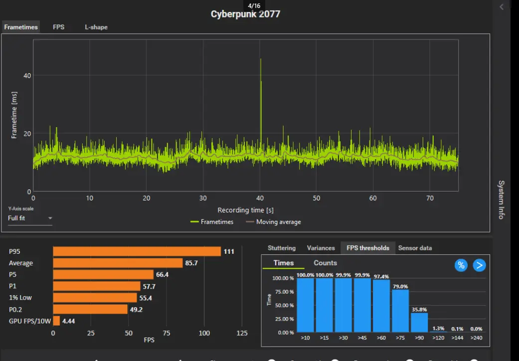
Task: Click the 85.7 Average FPS value
Action: point(191,263)
